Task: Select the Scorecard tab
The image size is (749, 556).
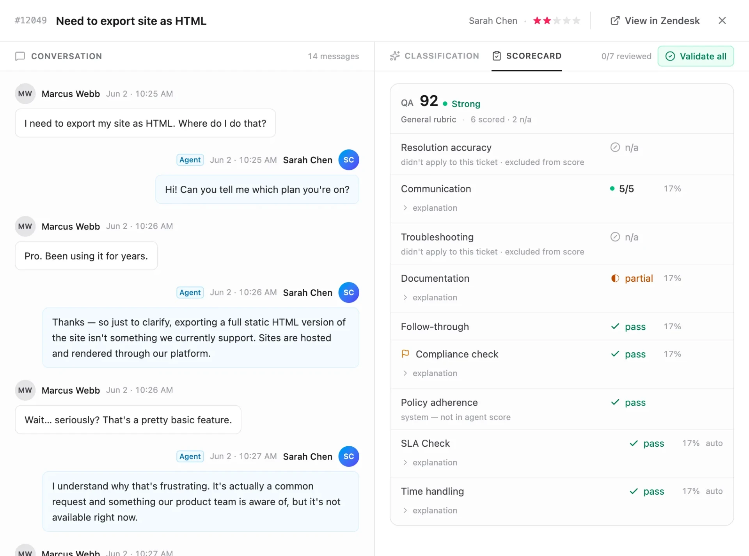Action: point(527,56)
